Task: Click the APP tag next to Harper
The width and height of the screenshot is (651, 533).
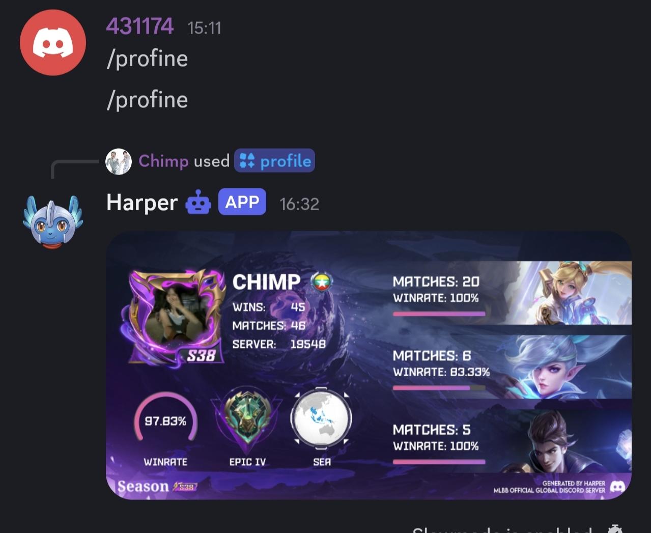Action: [x=242, y=202]
